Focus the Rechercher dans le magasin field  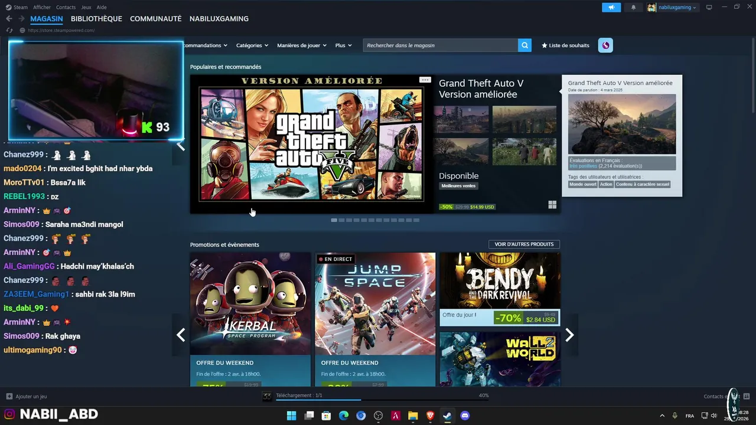pyautogui.click(x=441, y=45)
